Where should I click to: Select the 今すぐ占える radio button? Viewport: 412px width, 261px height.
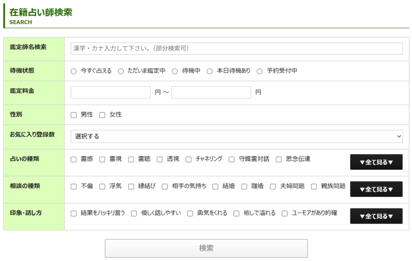(x=74, y=71)
